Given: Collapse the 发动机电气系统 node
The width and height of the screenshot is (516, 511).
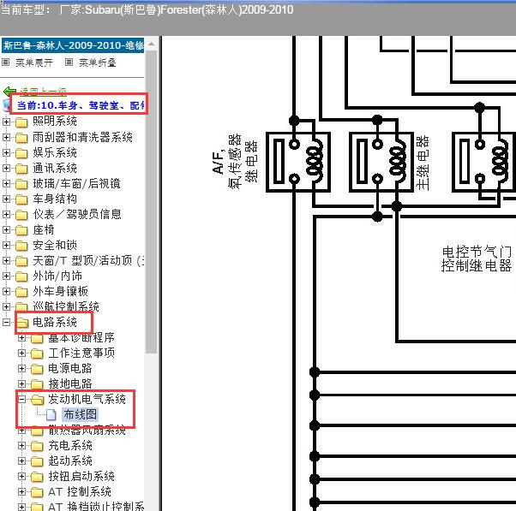Looking at the screenshot, I should tap(21, 399).
